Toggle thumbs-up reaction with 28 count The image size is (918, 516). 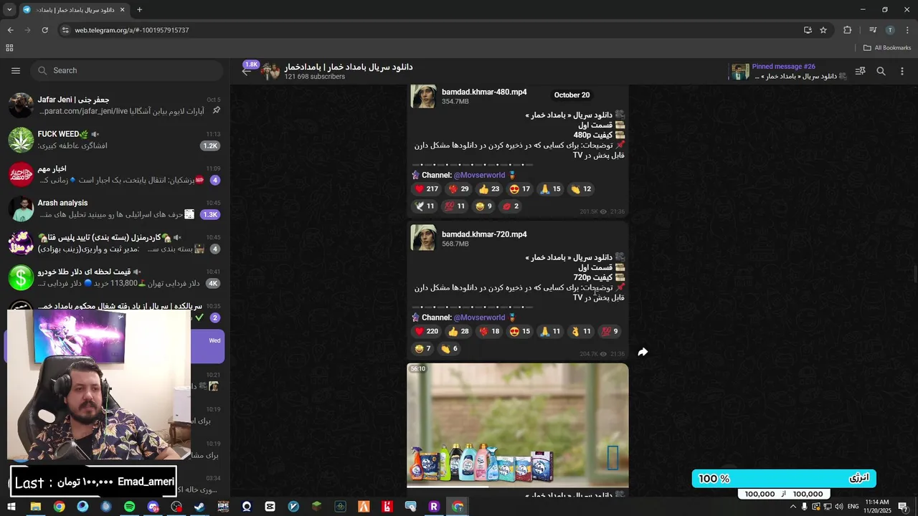(458, 331)
